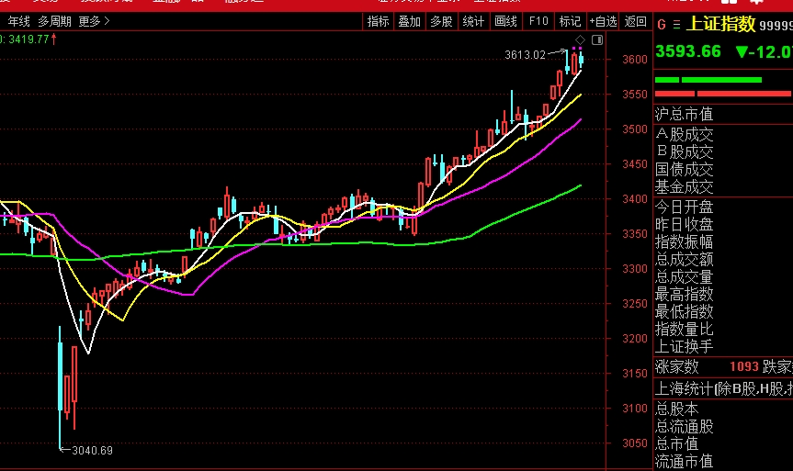Open the 多股 multi-stock view
793x471 pixels.
click(441, 21)
